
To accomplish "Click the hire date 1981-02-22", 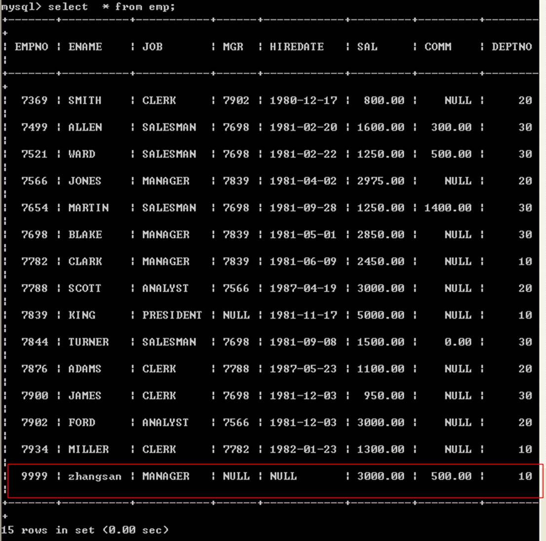I will pyautogui.click(x=303, y=154).
